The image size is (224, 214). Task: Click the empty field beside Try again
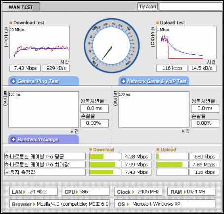pos(190,7)
